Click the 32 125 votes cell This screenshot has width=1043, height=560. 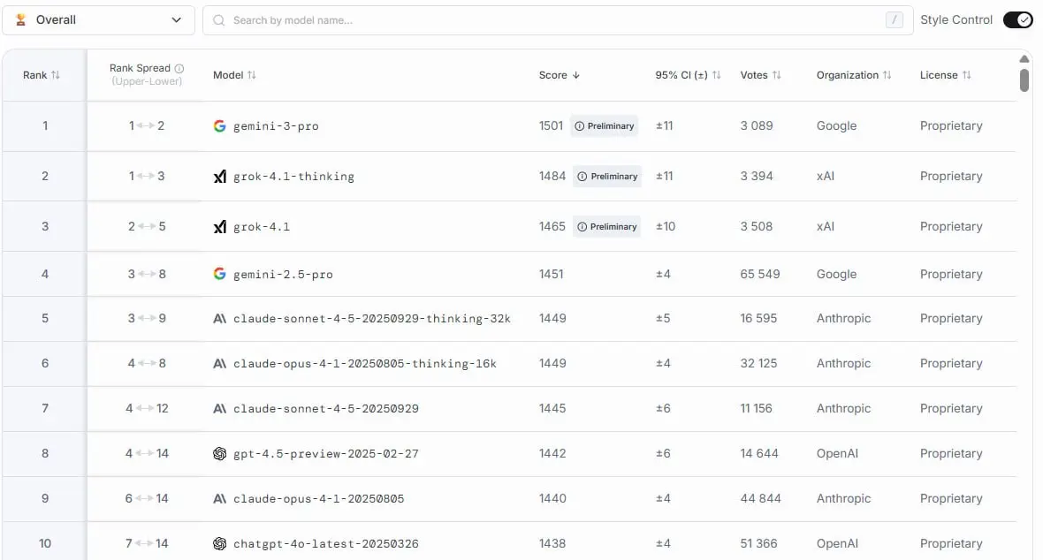coord(758,363)
